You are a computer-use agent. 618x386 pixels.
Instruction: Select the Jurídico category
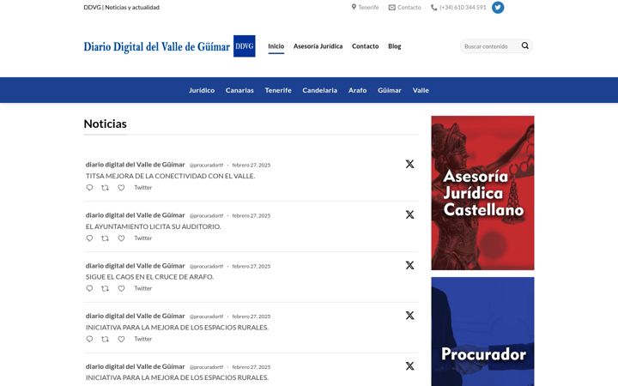click(202, 90)
